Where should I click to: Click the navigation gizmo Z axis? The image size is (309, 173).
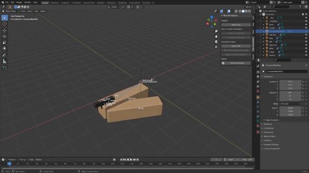211,17
